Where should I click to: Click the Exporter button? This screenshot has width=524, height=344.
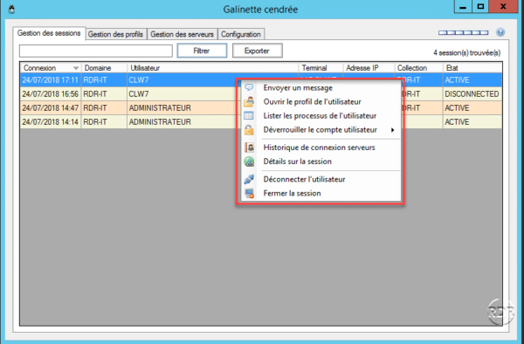pos(257,51)
